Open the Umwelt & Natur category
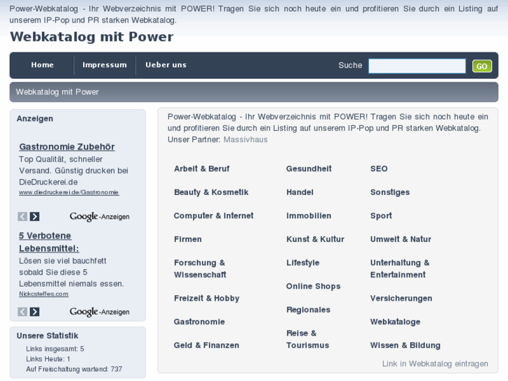The height and width of the screenshot is (381, 508). click(x=401, y=239)
